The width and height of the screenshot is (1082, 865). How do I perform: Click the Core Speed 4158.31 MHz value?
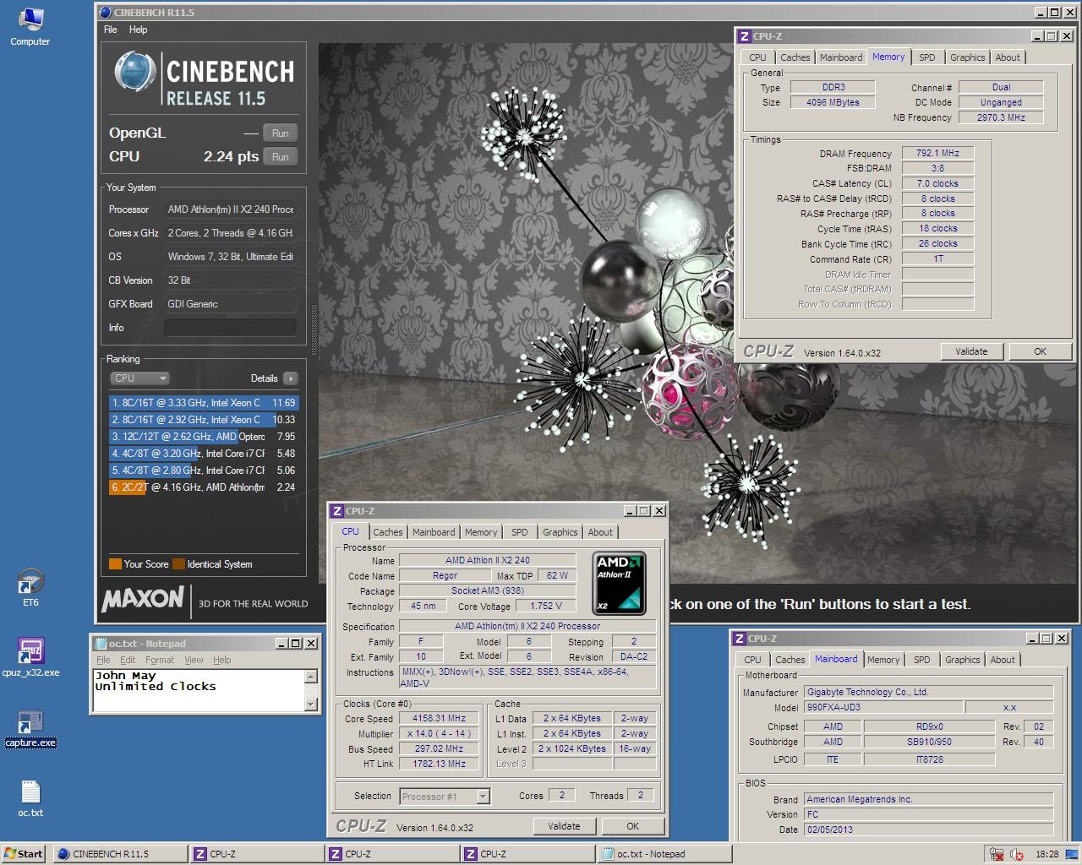pos(439,718)
